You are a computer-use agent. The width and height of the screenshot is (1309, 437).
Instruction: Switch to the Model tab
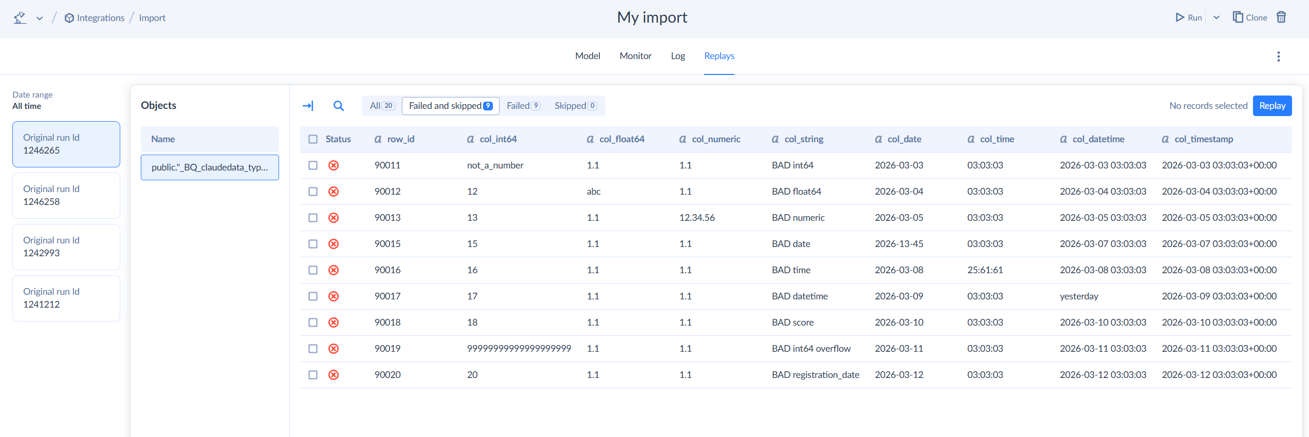[587, 56]
